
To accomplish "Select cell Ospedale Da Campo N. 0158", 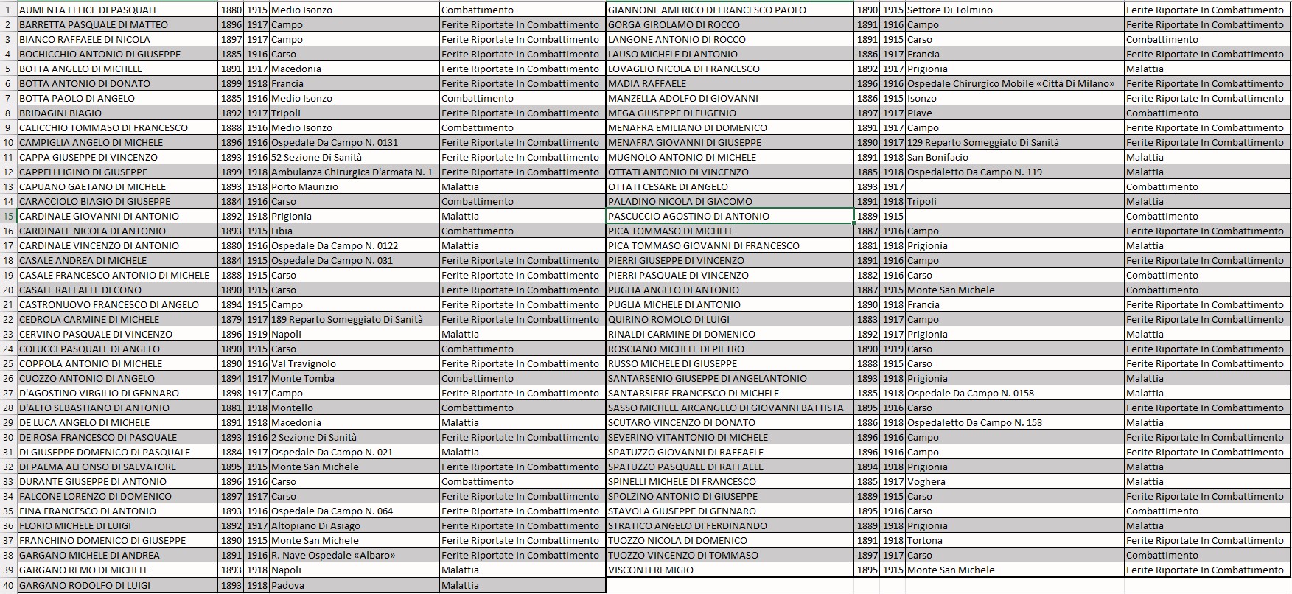I will (1015, 393).
